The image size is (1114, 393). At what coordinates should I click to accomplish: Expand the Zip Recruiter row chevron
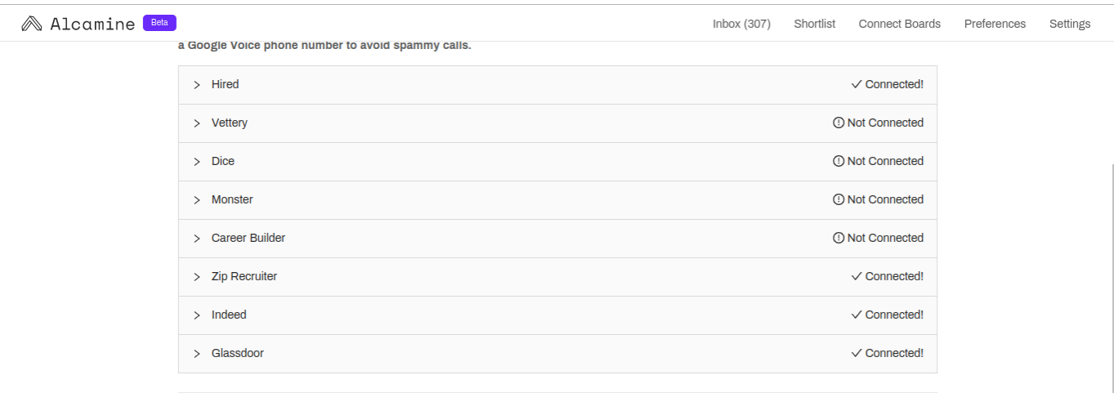[197, 277]
